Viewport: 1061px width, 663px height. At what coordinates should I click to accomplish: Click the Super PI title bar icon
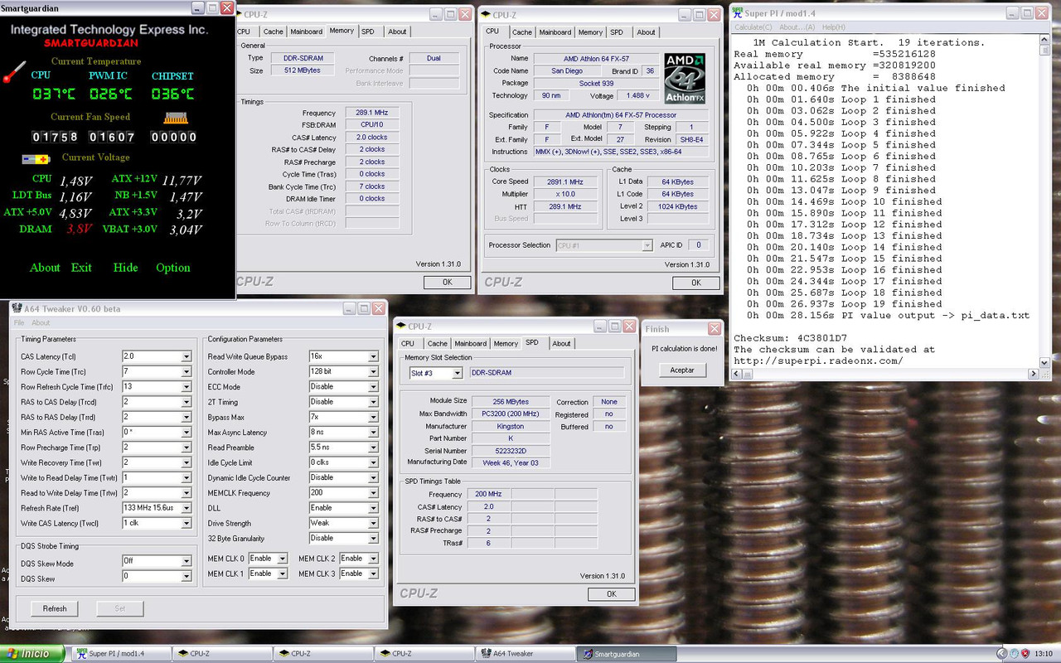coord(737,12)
